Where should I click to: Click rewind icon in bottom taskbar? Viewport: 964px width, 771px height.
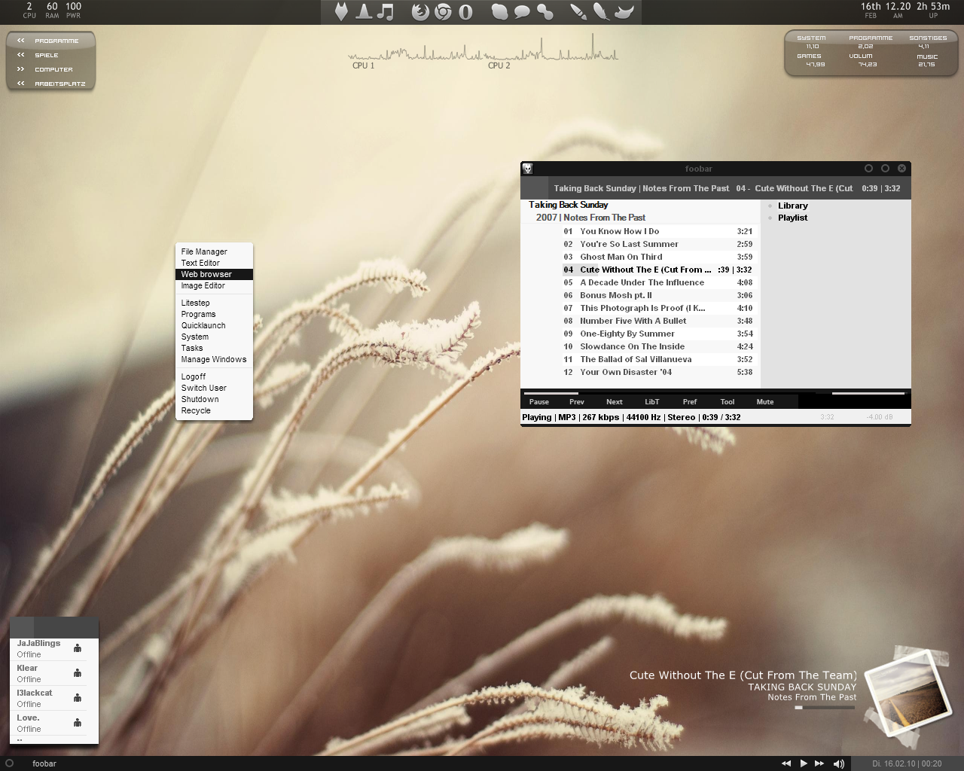(786, 763)
